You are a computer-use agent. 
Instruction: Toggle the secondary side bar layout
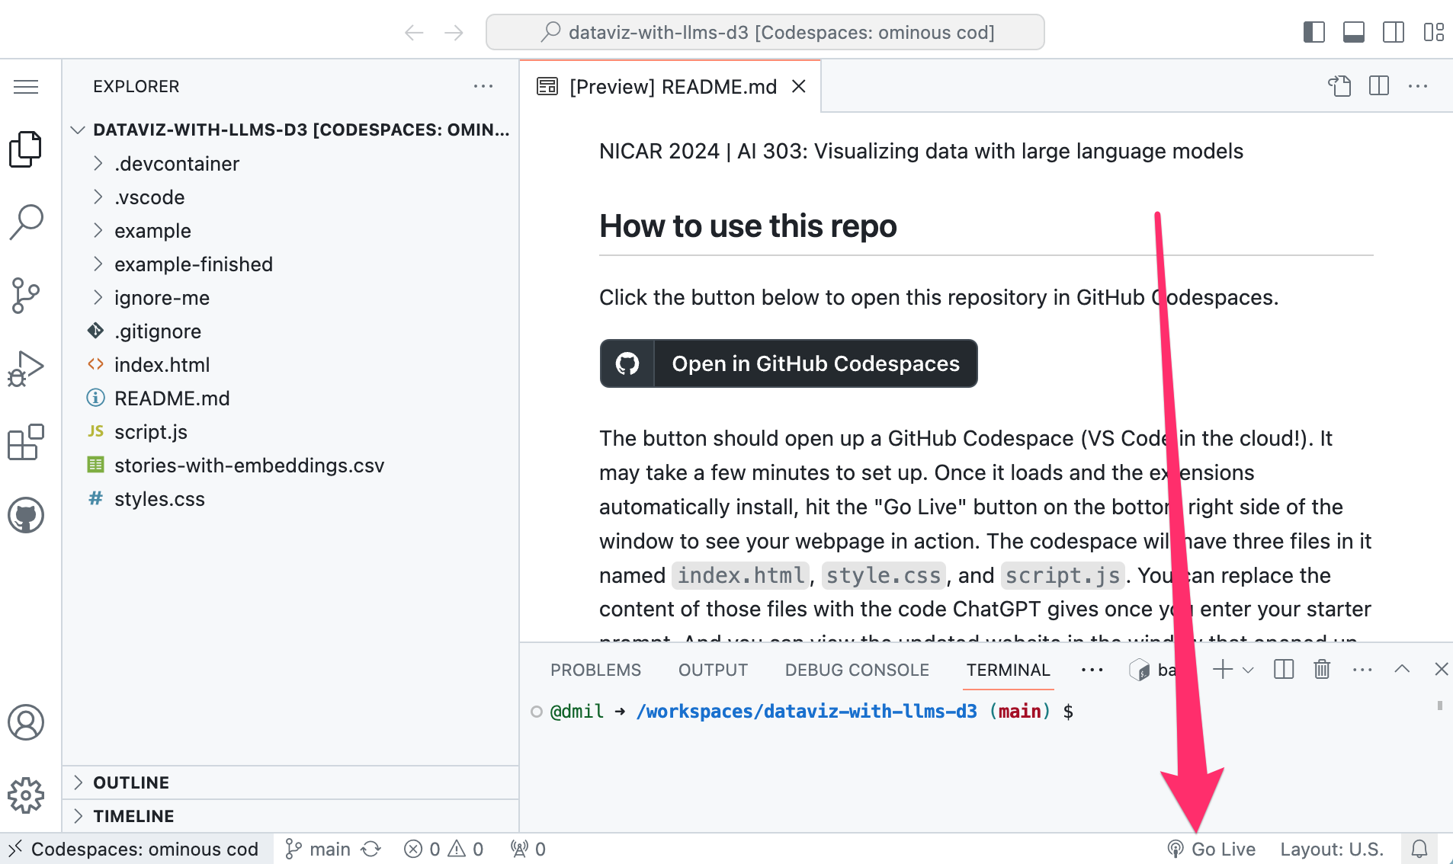[1394, 32]
